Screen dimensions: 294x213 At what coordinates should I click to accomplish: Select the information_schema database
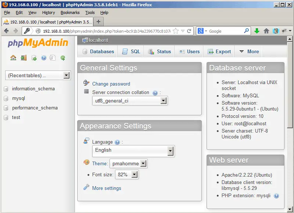tap(33, 89)
